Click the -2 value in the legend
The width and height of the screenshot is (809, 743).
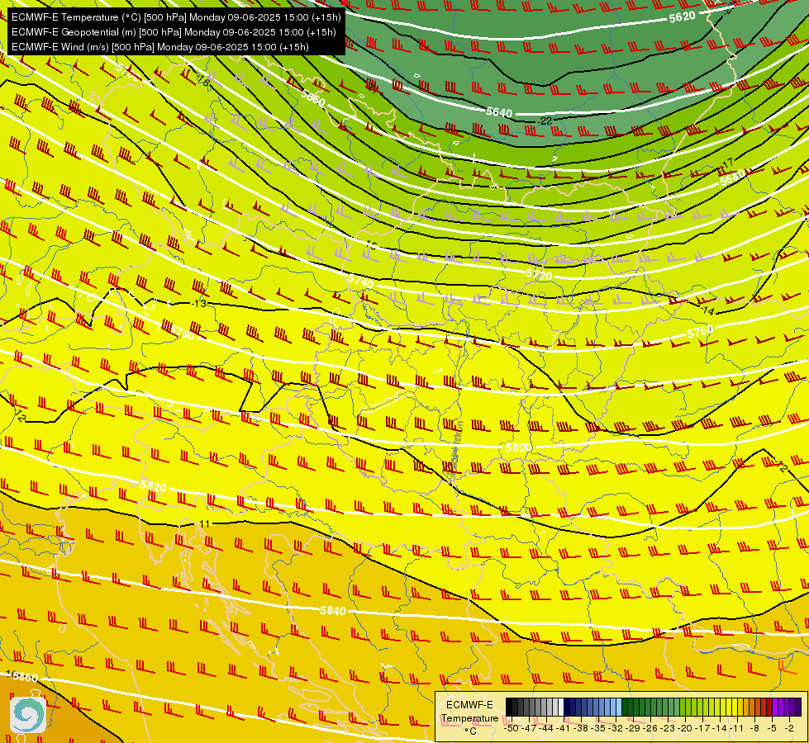790,728
